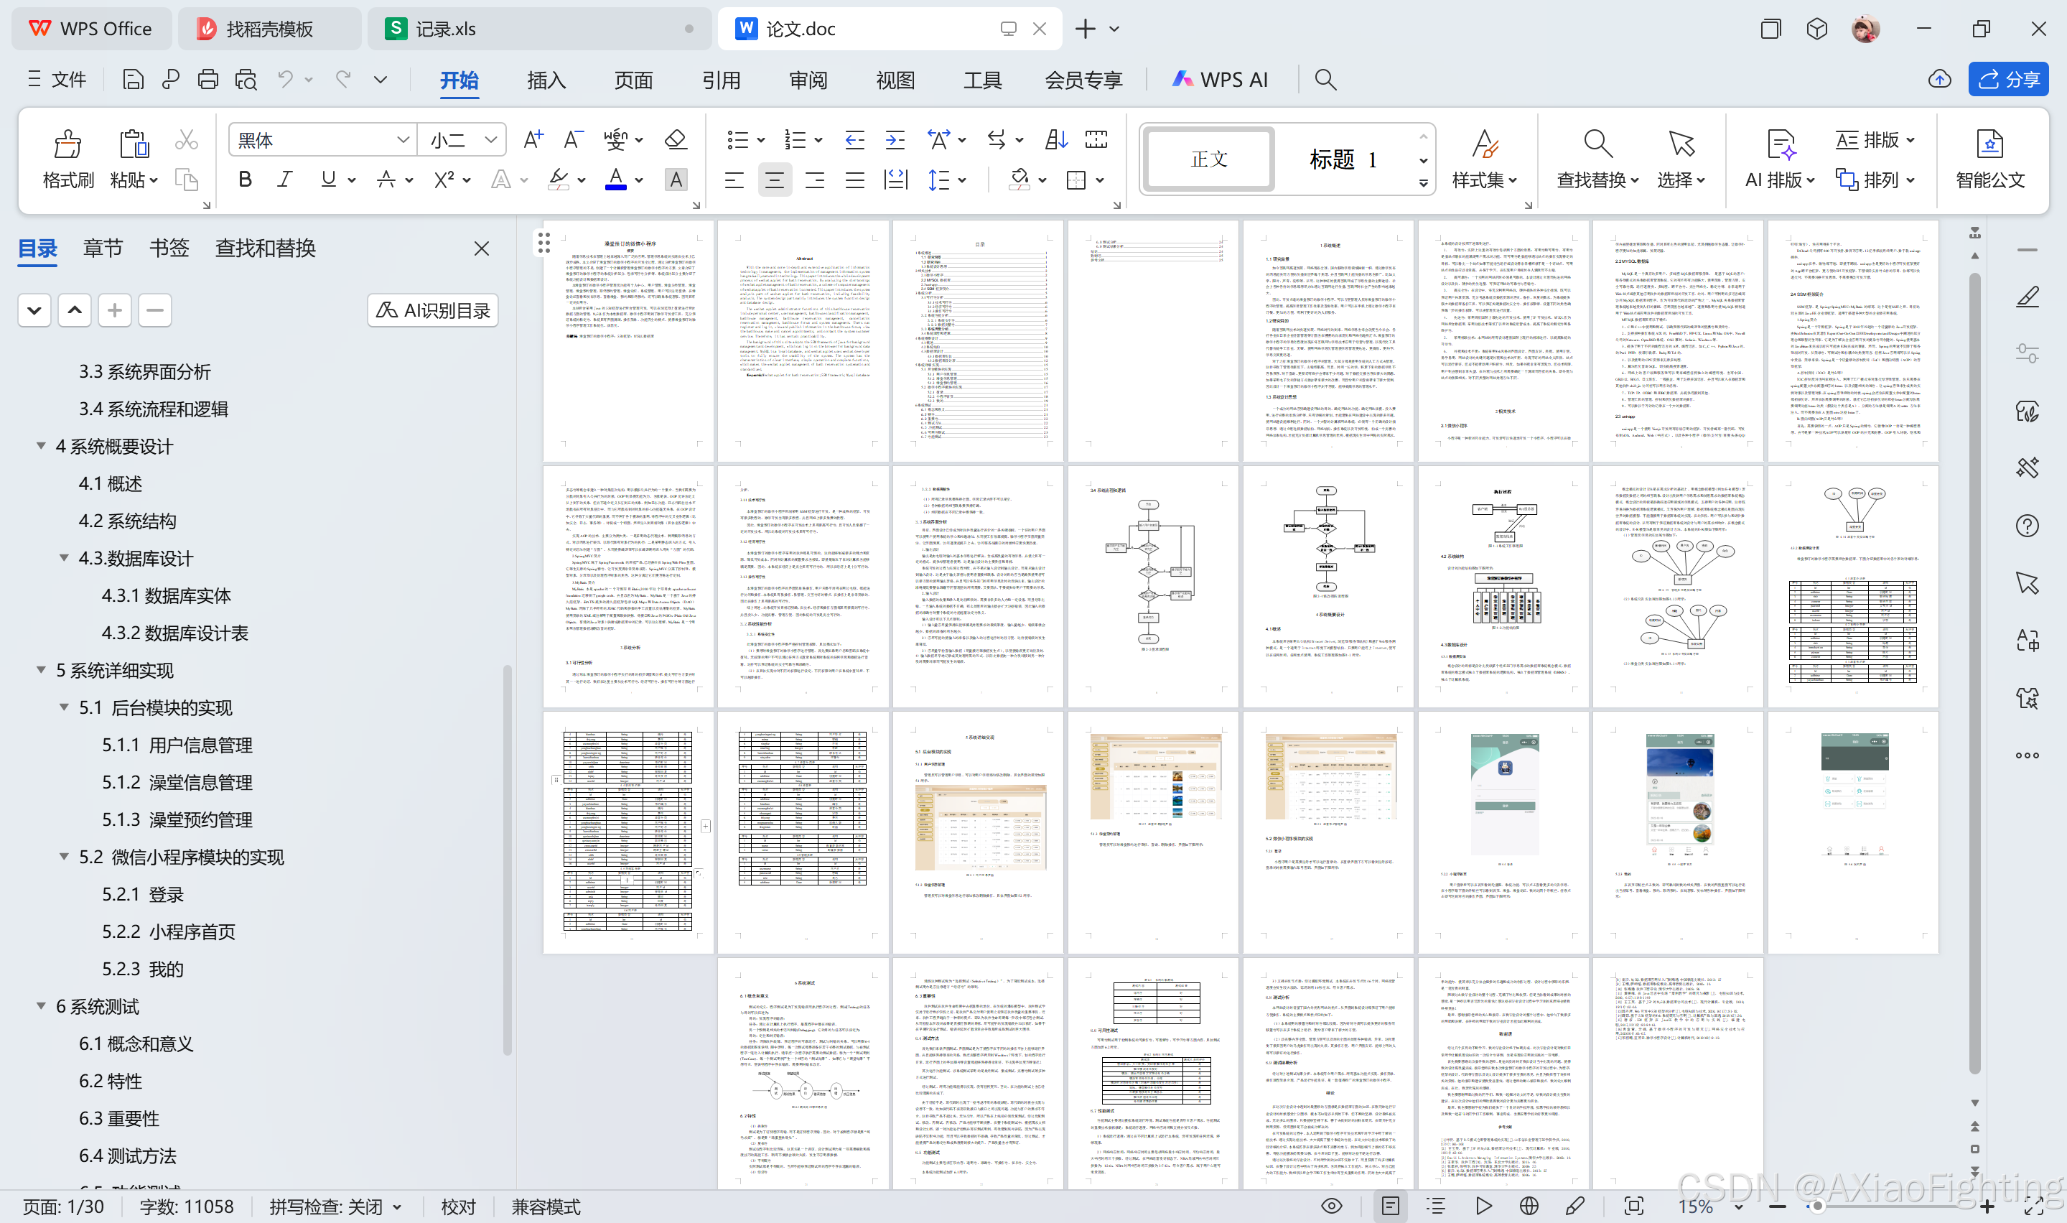This screenshot has width=2067, height=1223.
Task: Toggle bold formatting
Action: 245,180
